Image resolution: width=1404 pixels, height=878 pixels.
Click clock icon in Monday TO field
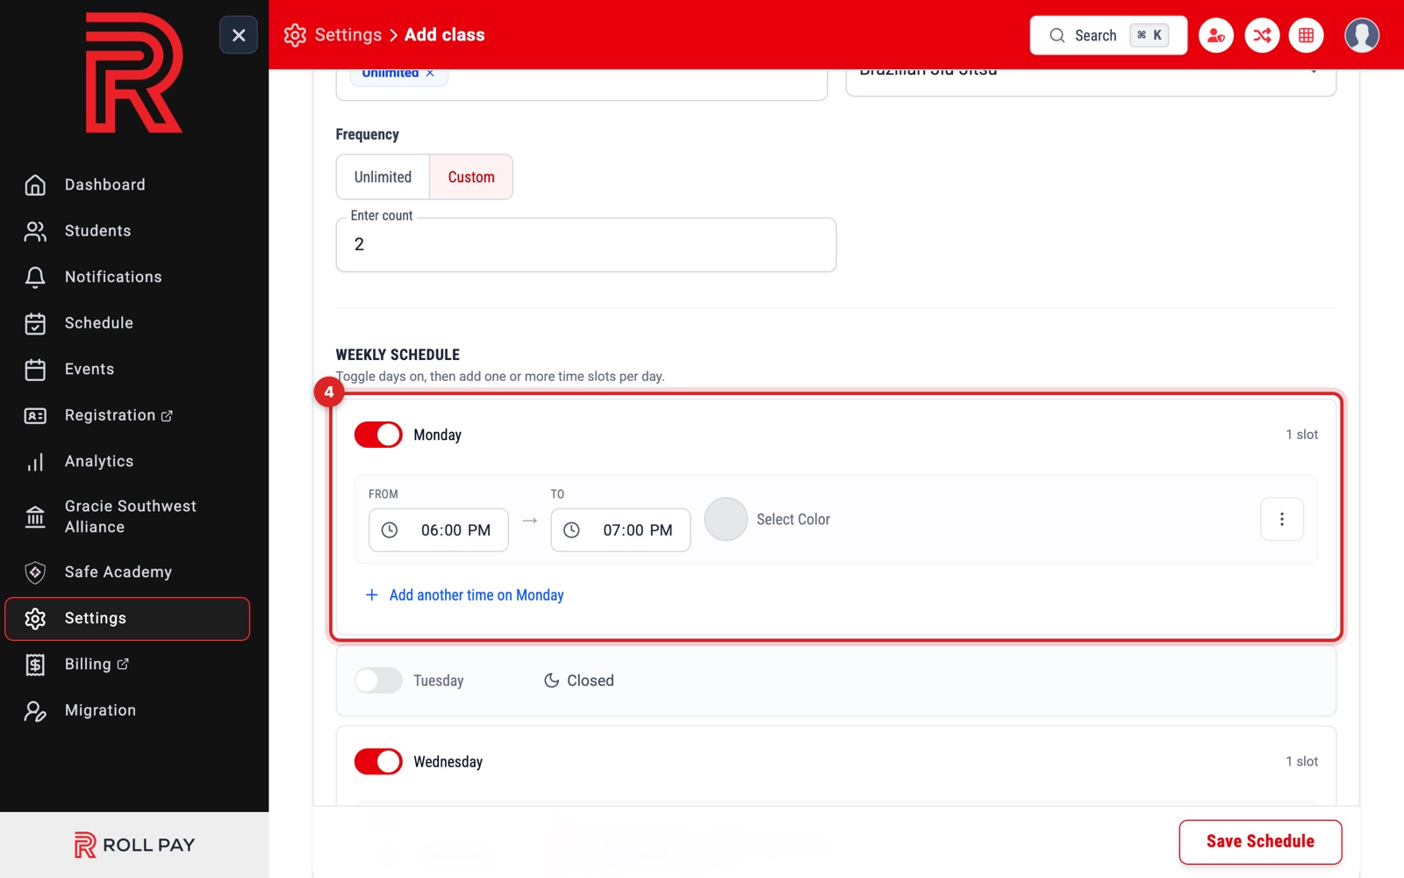pyautogui.click(x=571, y=530)
